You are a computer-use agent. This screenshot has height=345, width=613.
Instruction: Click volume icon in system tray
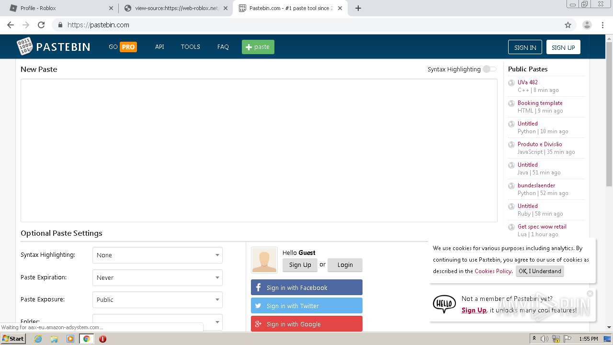(x=545, y=339)
